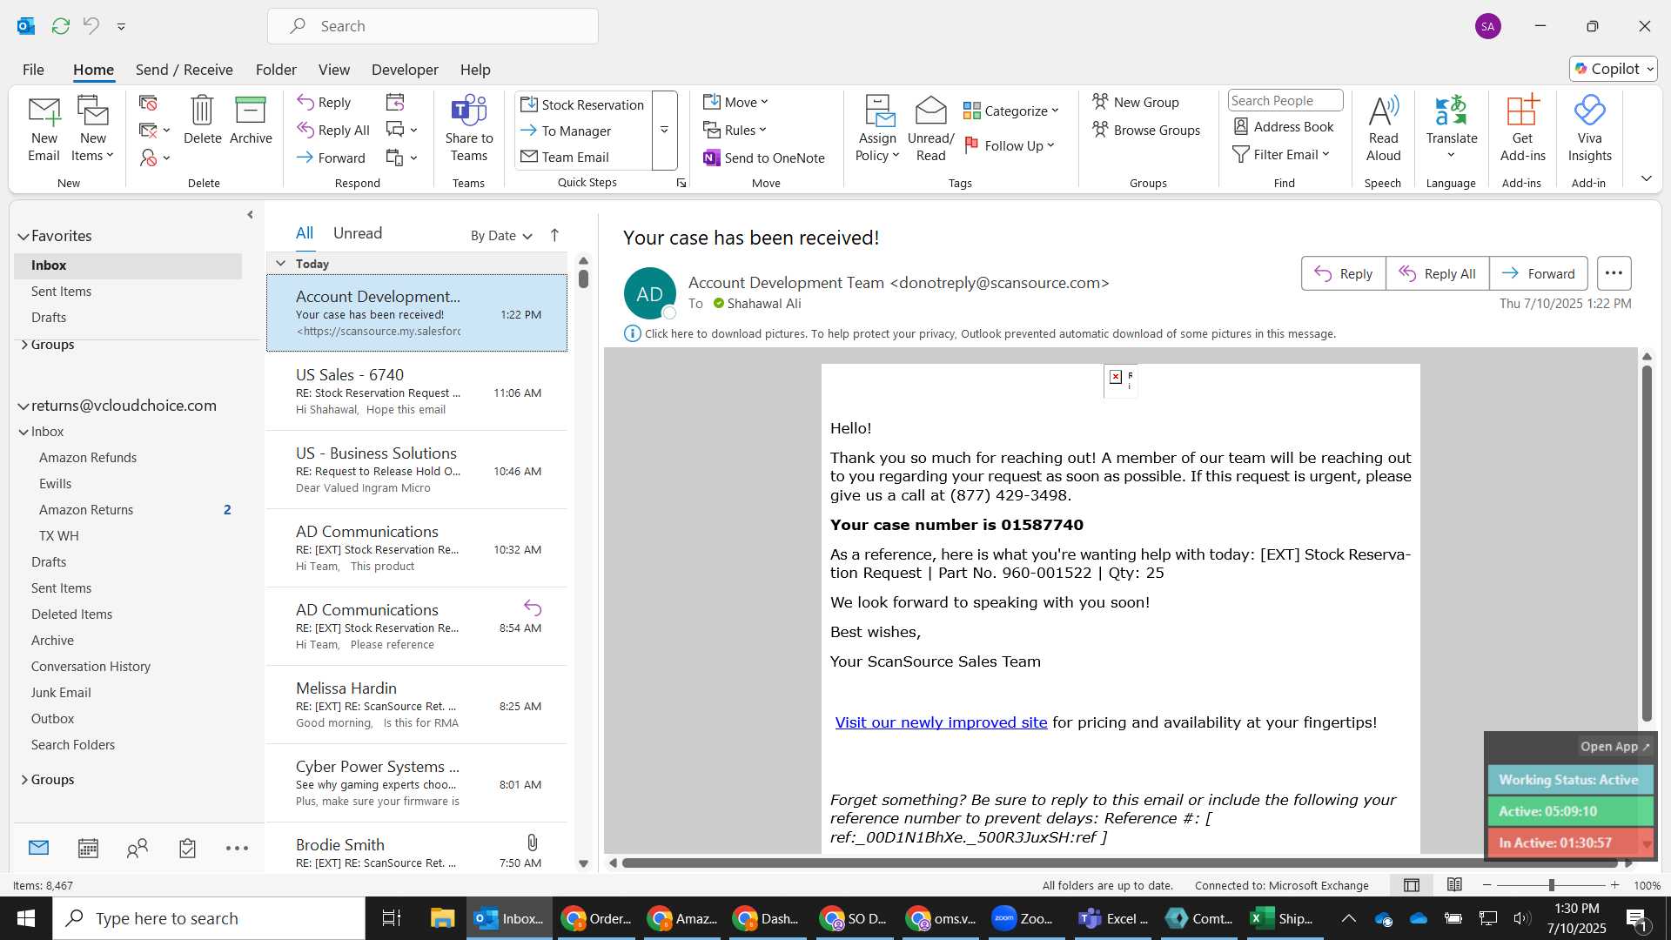1671x940 pixels.
Task: Open the Rules dropdown
Action: [x=735, y=131]
